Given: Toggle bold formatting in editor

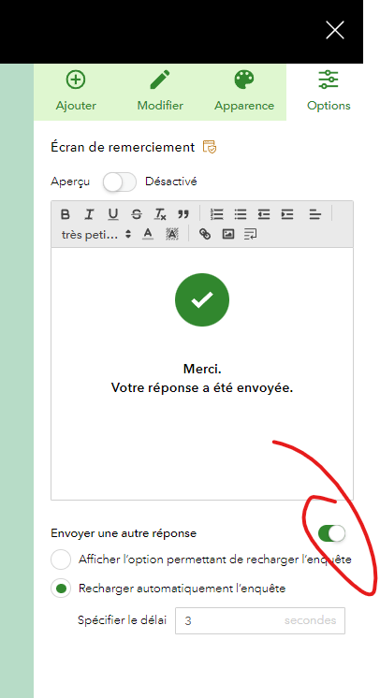Looking at the screenshot, I should coord(65,214).
